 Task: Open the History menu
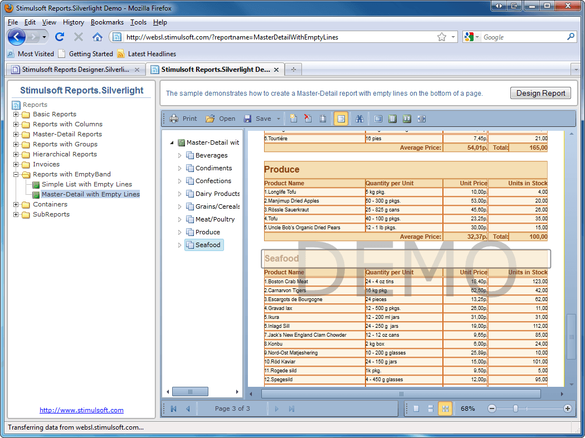(x=74, y=22)
